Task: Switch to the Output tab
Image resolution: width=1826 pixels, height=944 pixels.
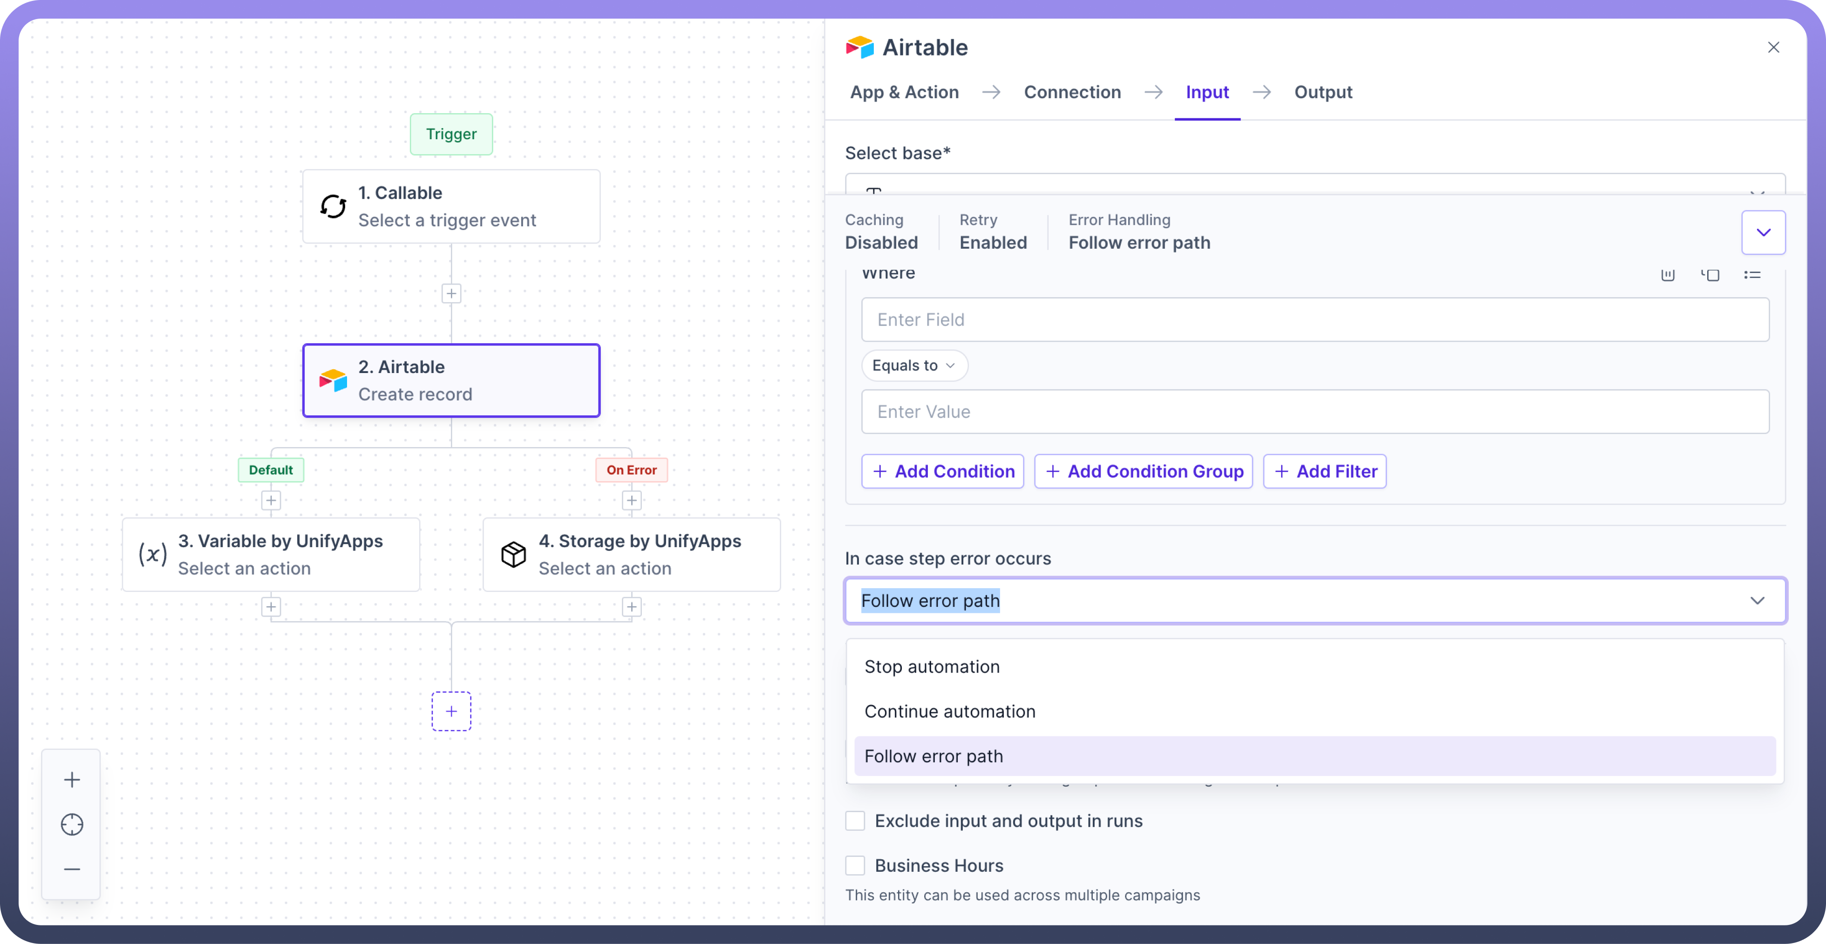Action: (x=1323, y=92)
